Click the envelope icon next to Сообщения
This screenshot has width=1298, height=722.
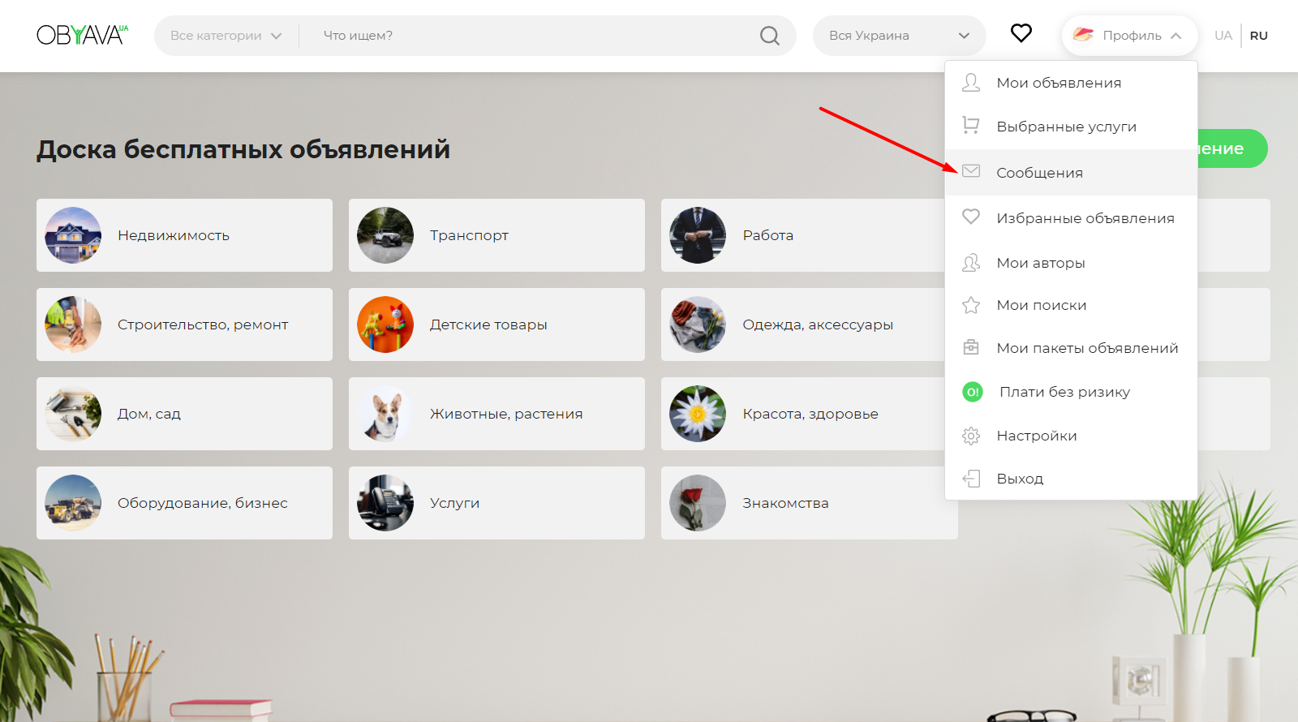point(971,171)
